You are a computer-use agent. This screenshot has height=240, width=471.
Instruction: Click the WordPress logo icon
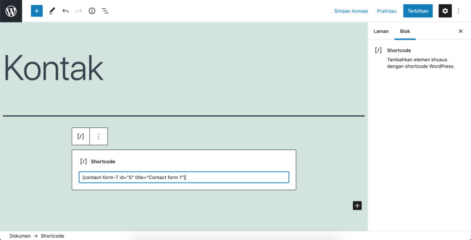pos(11,11)
